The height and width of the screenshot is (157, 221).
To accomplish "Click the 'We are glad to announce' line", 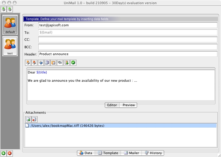I will (82, 81).
